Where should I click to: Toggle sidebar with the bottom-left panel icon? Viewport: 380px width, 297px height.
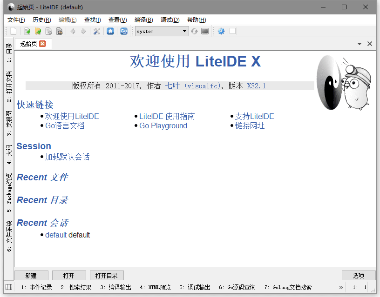pyautogui.click(x=9, y=287)
